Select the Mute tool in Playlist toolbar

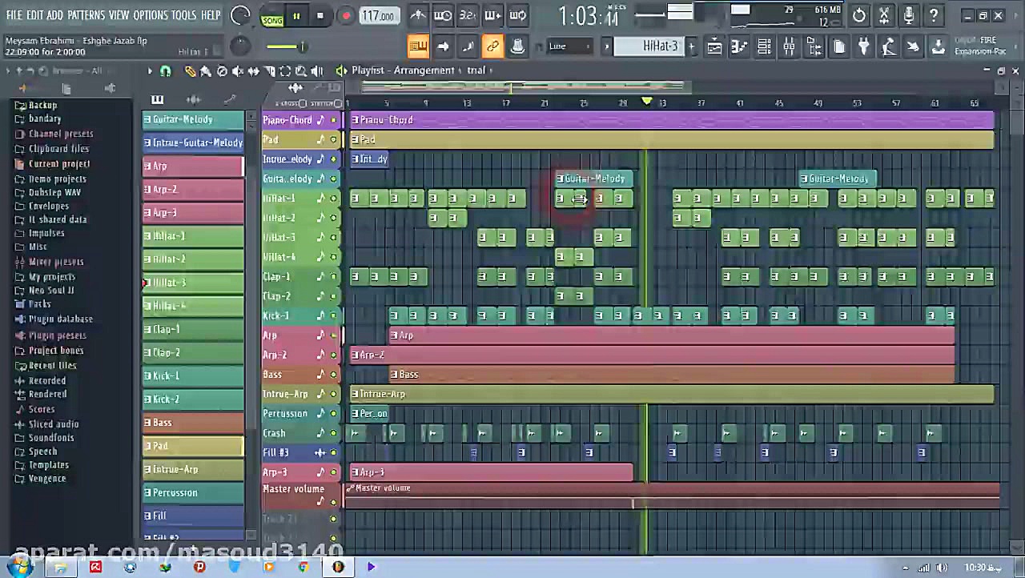pyautogui.click(x=238, y=71)
